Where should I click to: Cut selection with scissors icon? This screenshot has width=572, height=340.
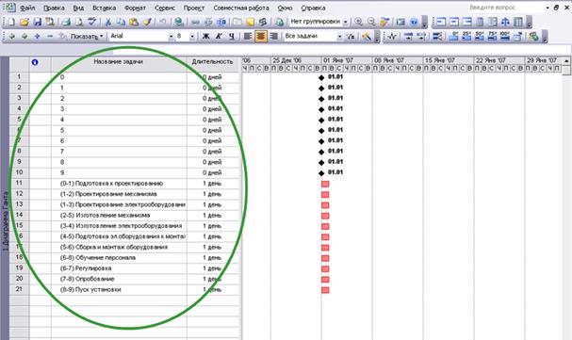[x=108, y=22]
